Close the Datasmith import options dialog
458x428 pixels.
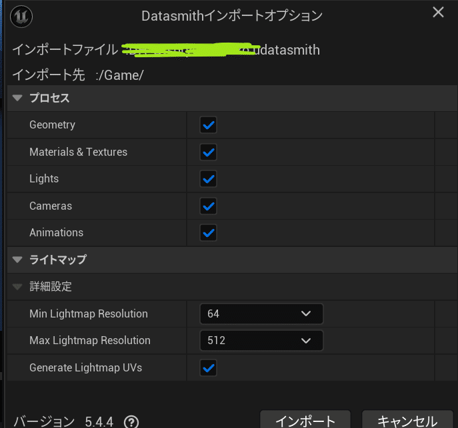(x=438, y=12)
